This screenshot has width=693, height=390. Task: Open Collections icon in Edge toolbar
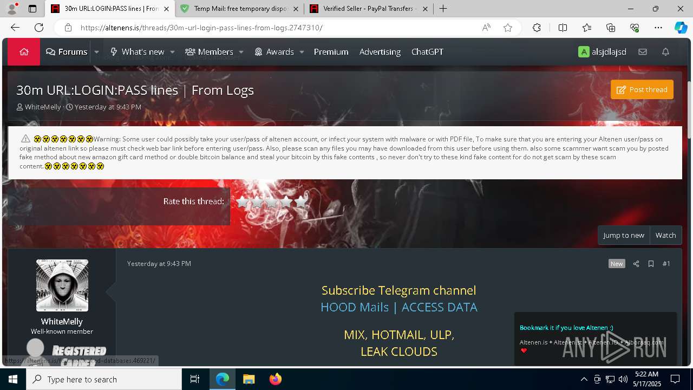click(611, 28)
